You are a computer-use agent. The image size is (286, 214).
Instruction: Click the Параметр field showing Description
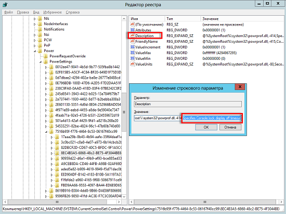[188, 104]
